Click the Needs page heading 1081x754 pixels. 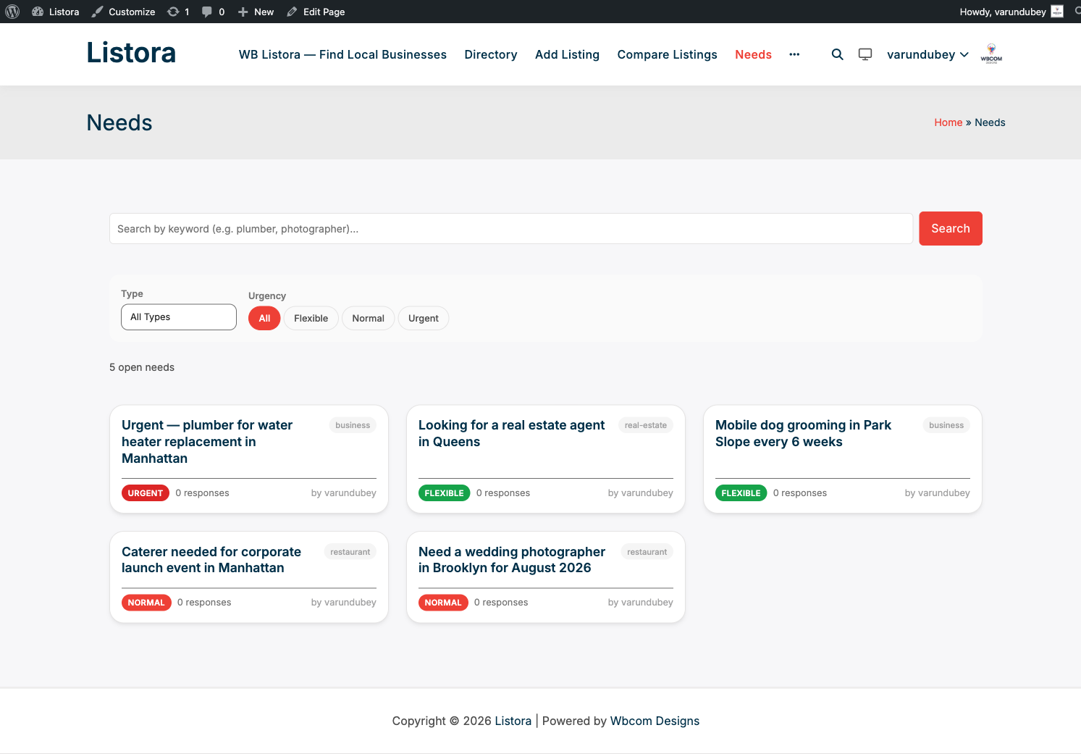click(119, 122)
